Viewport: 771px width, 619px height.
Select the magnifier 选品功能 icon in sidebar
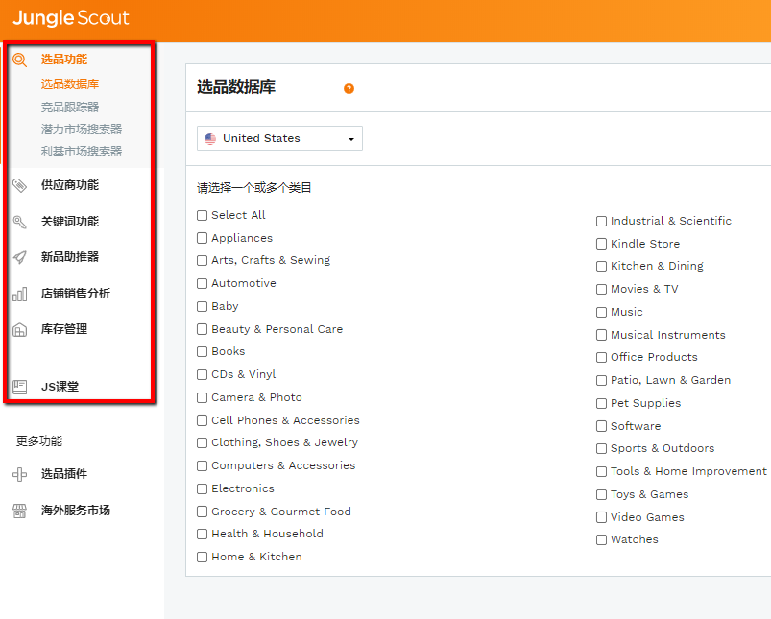coord(21,59)
